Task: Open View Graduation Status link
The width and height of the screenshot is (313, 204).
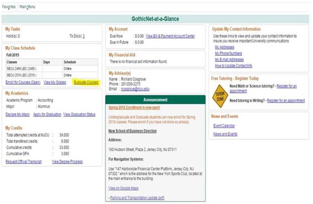Action: [79, 115]
